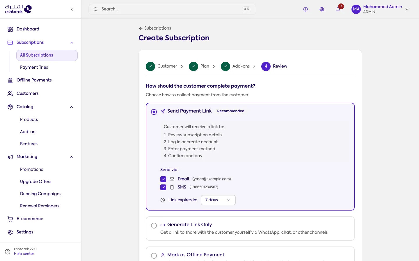Collapse the Catalog section chevron
This screenshot has width=419, height=261.
pos(72,107)
